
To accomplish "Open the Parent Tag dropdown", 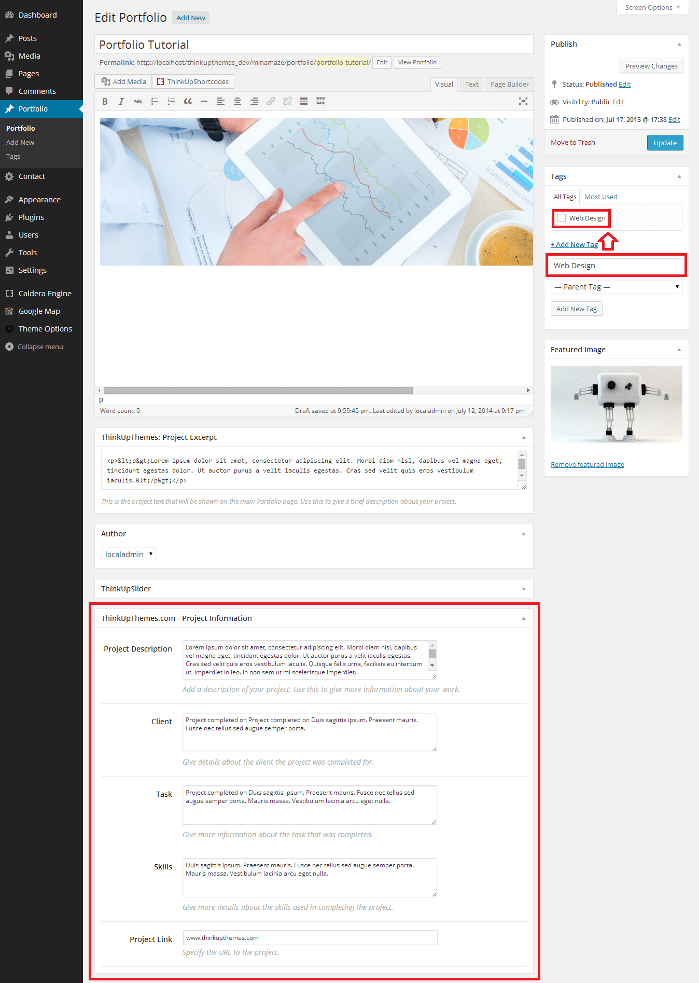I will [616, 287].
